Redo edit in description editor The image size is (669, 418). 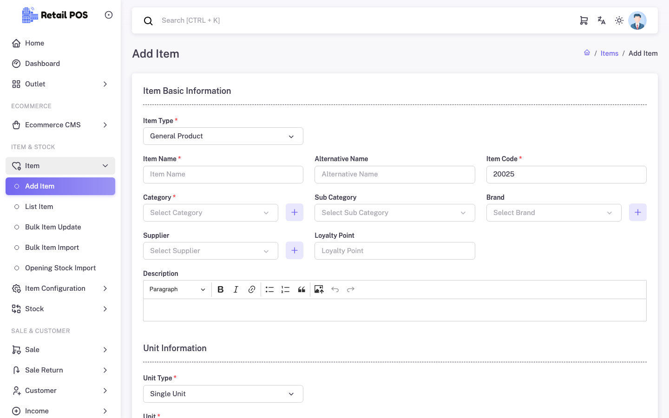point(351,289)
